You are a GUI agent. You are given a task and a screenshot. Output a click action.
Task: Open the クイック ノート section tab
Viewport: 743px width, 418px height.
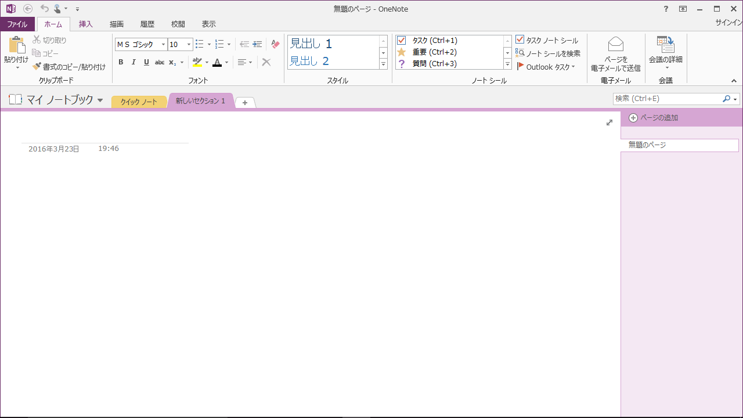pyautogui.click(x=139, y=102)
